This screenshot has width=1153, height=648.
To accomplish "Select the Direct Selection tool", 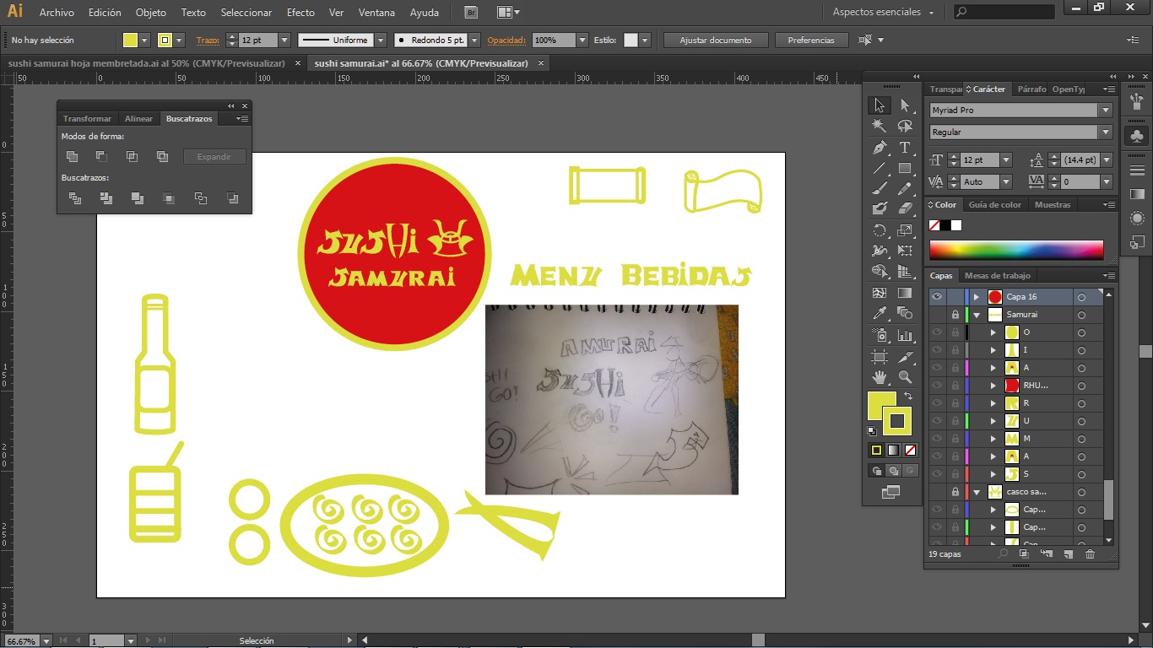I will click(x=905, y=105).
